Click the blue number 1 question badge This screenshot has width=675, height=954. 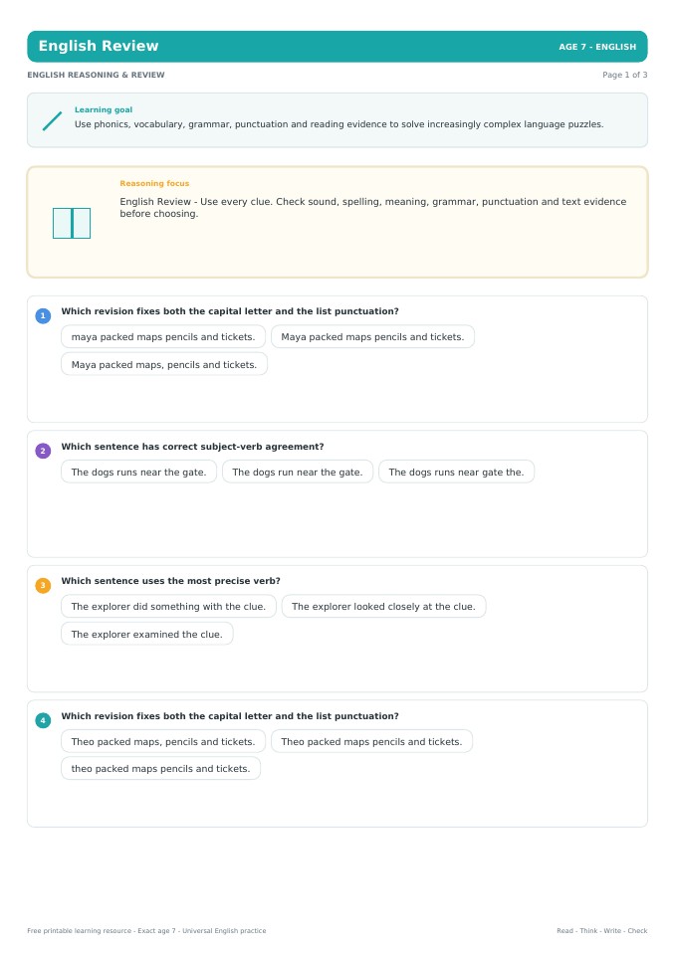[x=43, y=315]
